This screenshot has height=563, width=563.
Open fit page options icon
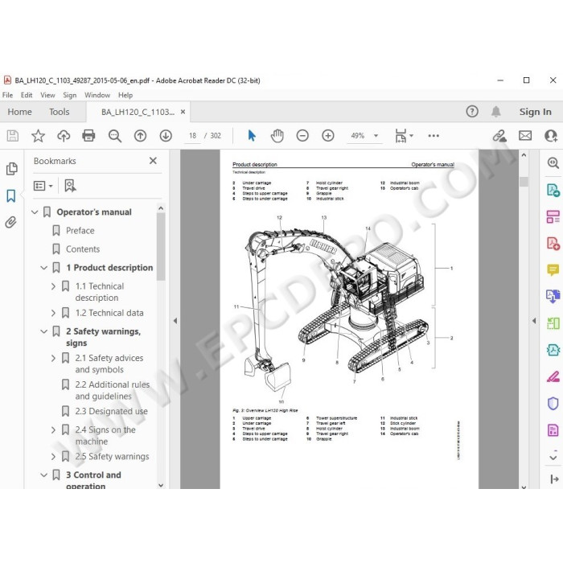pos(403,136)
